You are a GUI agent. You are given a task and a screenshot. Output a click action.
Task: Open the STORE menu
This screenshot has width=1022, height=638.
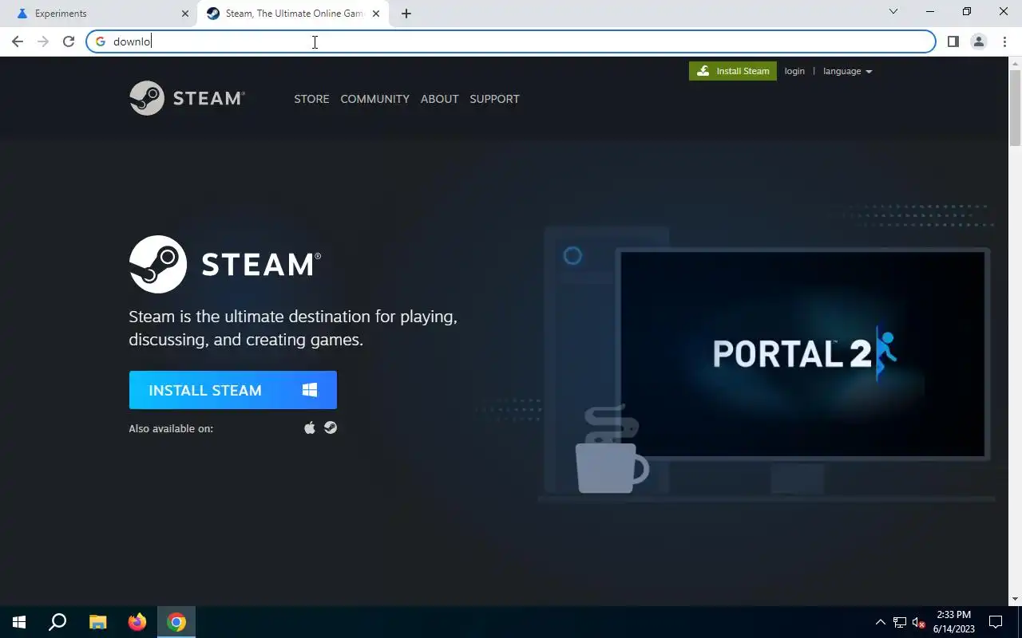(311, 99)
